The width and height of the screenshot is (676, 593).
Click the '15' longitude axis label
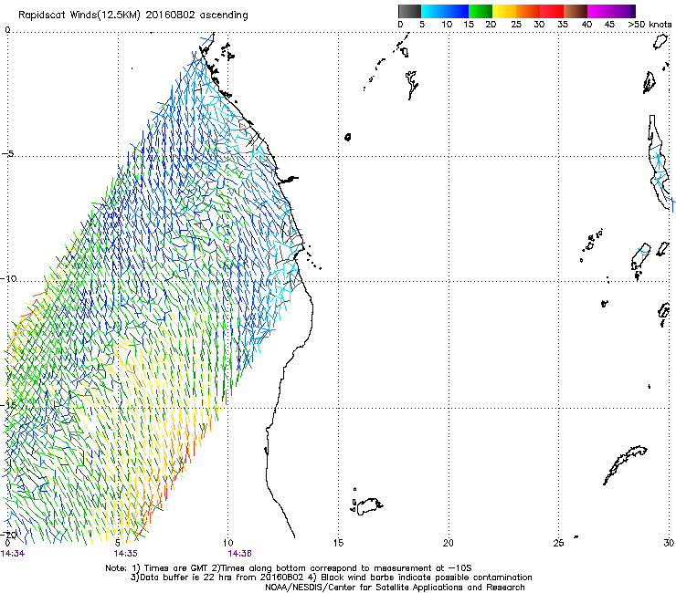338,543
